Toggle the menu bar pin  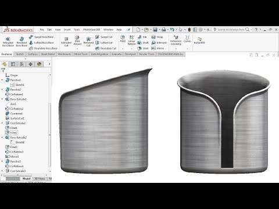tap(129, 30)
